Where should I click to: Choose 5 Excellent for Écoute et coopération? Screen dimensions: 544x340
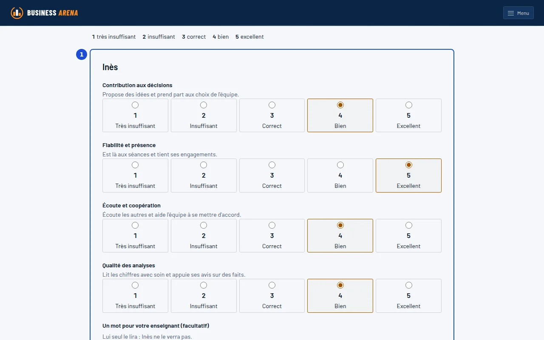pos(408,236)
